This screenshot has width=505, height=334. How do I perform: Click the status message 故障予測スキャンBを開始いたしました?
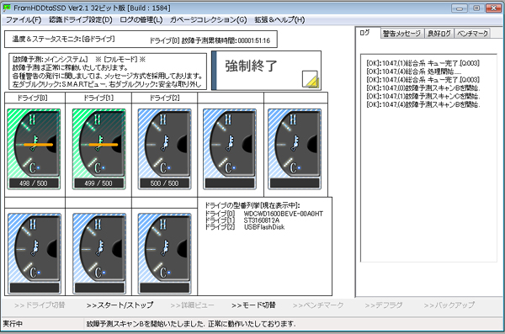(191, 324)
